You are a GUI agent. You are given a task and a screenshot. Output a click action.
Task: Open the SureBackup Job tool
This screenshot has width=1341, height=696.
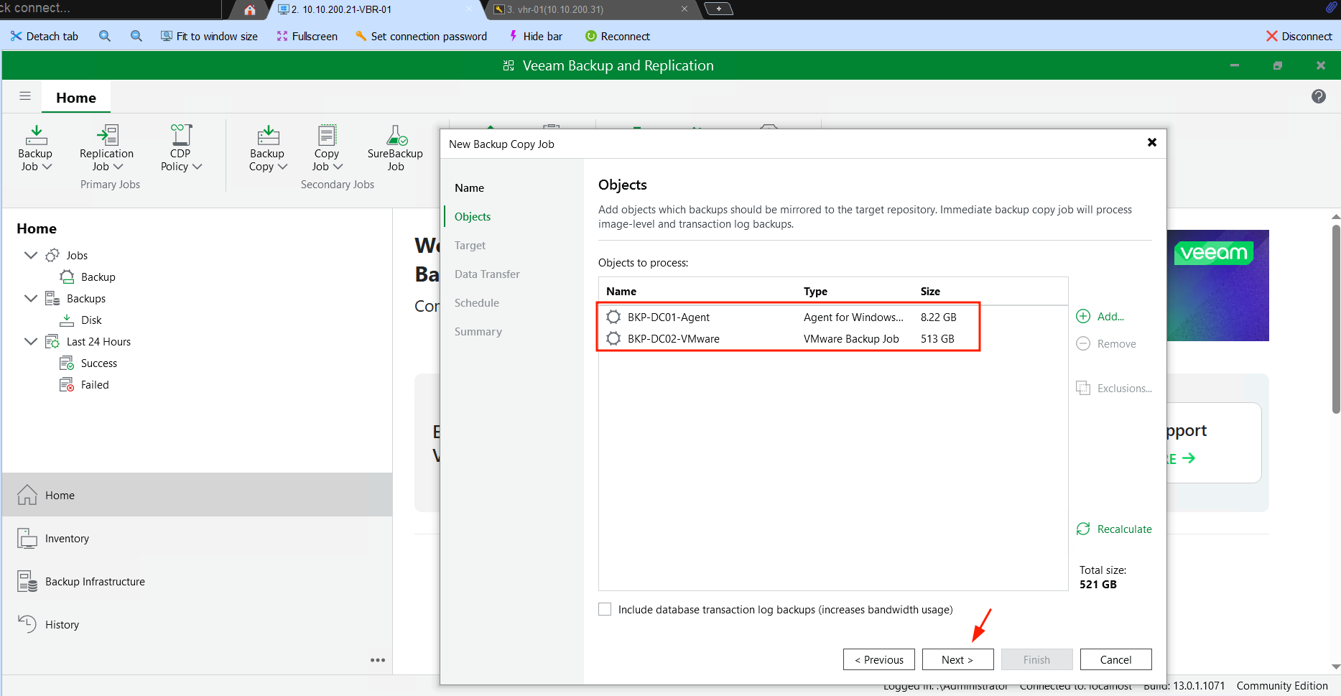396,148
